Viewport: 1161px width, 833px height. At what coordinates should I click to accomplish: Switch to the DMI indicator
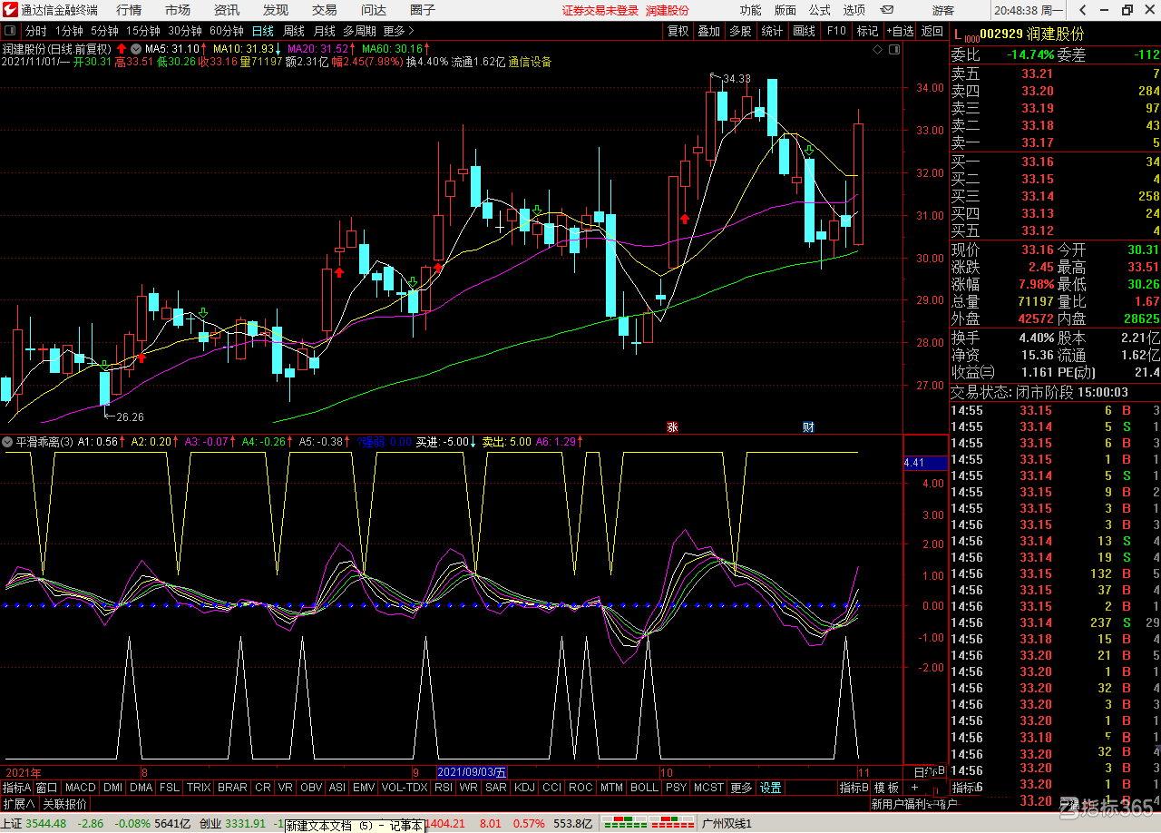point(112,788)
